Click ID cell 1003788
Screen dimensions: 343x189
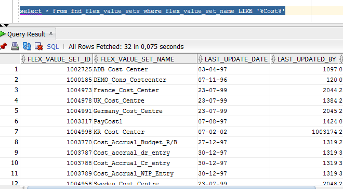pyautogui.click(x=57, y=163)
